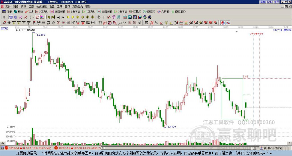Click the 老子十二宫结构 label
The height and width of the screenshot is (156, 292).
click(25, 30)
